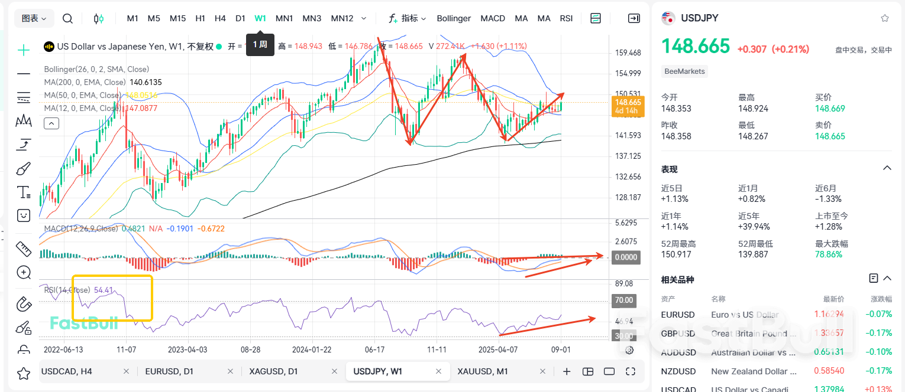Select the magnet snapping tool
The height and width of the screenshot is (392, 905).
pos(24,303)
